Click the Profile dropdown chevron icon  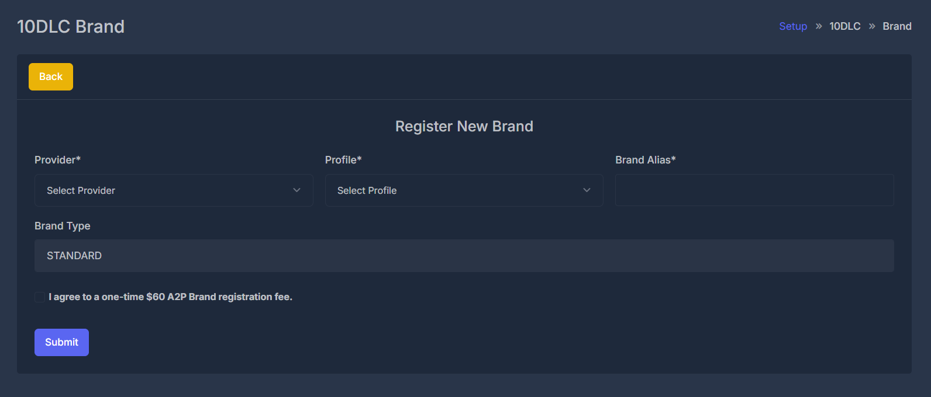pos(587,190)
